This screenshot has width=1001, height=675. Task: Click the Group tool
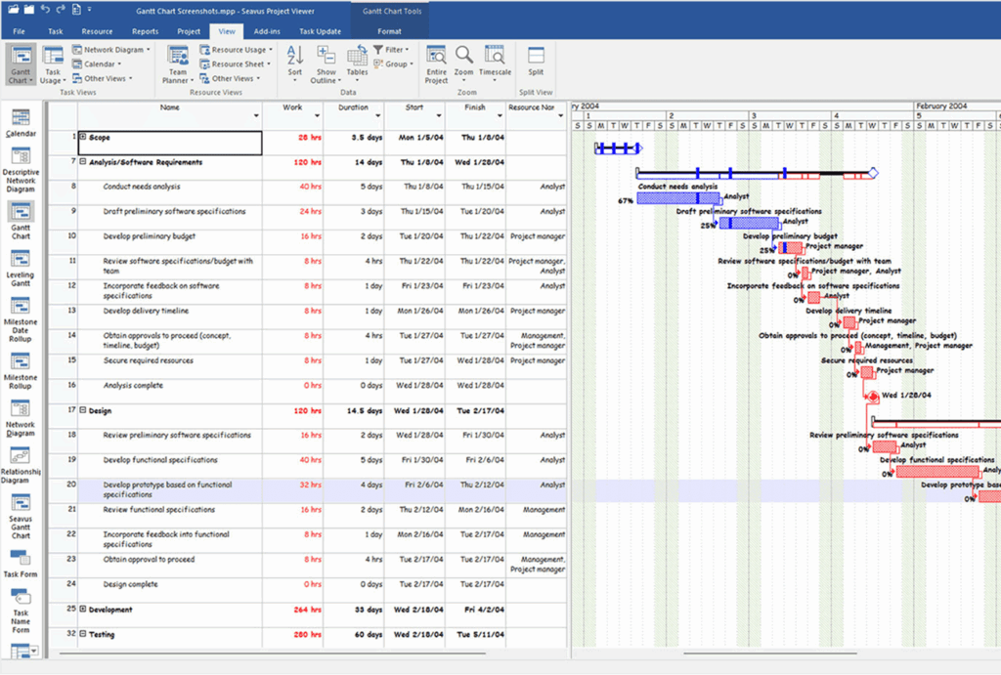click(x=393, y=63)
